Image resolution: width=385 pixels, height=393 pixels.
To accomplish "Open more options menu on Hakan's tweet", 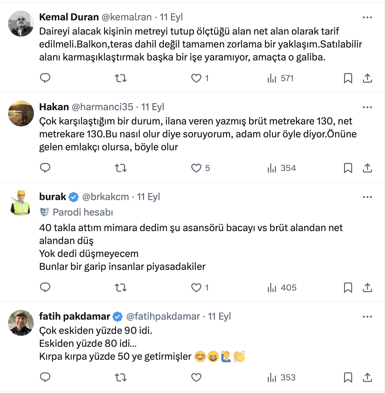I will coord(368,107).
